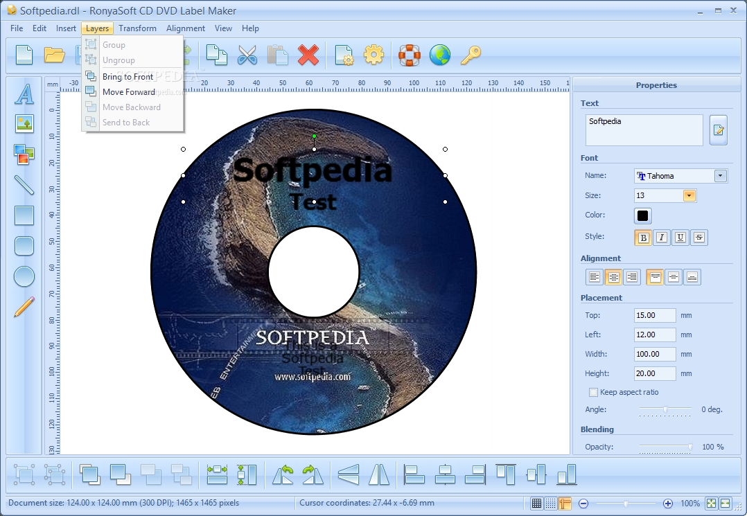This screenshot has width=747, height=516.
Task: Click Align left edges icon in bottom toolbar
Action: [414, 474]
